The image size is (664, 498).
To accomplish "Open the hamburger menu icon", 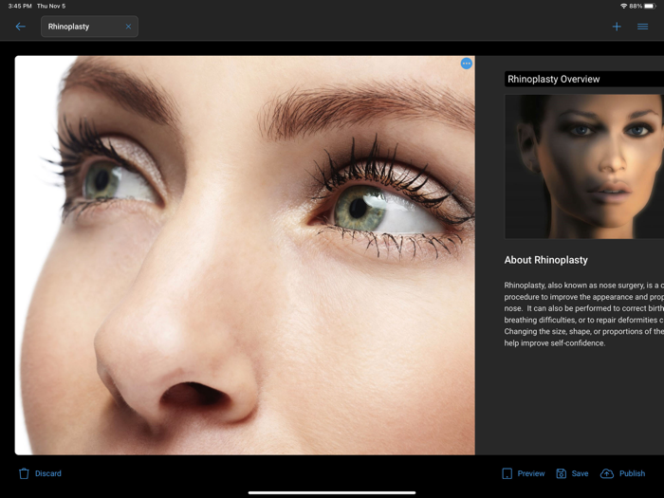I will point(643,27).
